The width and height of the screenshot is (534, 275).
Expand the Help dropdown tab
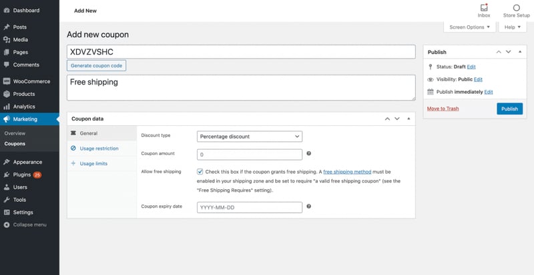pos(512,27)
